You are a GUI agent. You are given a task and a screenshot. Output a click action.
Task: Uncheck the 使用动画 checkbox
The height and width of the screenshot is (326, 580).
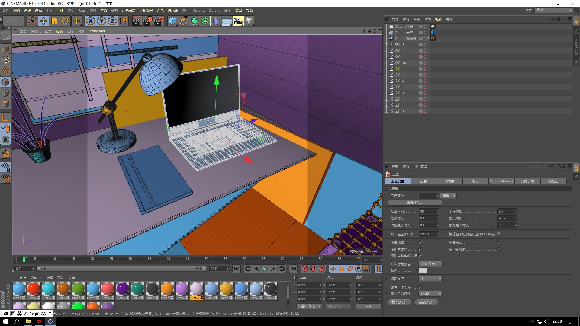[420, 243]
